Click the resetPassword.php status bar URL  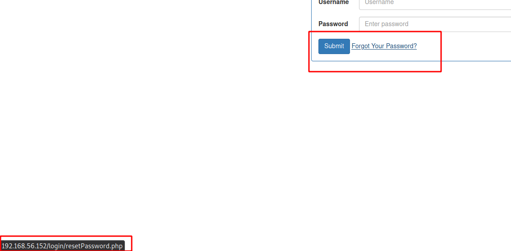coord(63,246)
